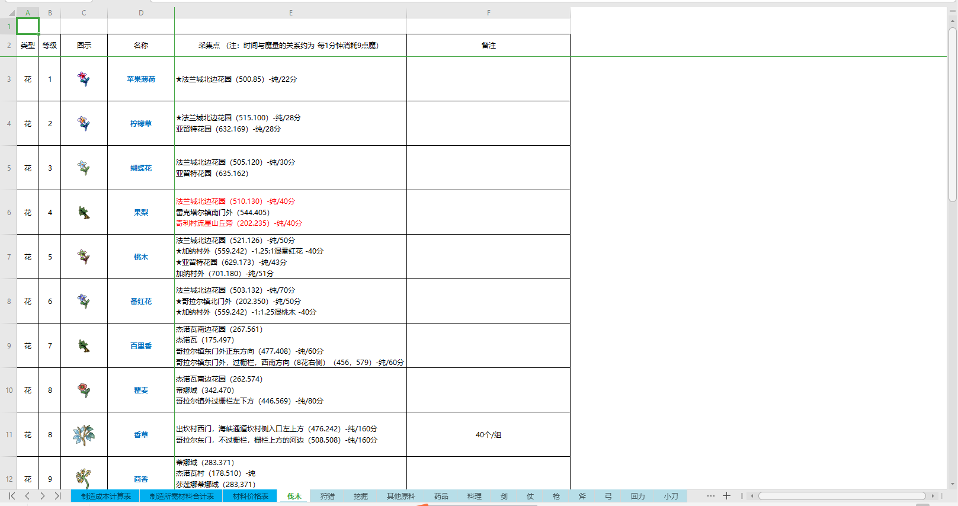The height and width of the screenshot is (506, 958).
Task: Open the 药品 sheet tab
Action: coord(441,496)
